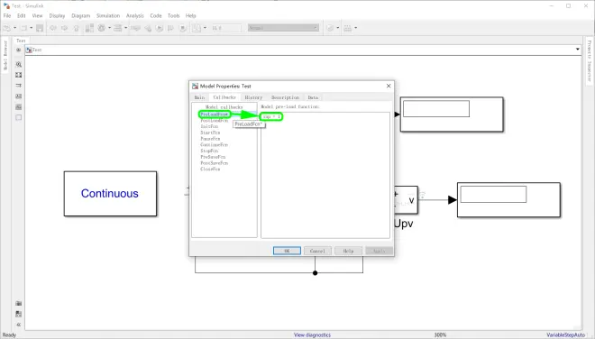Viewport: 595px width, 339px height.
Task: Open the Simulation menu
Action: tap(108, 15)
